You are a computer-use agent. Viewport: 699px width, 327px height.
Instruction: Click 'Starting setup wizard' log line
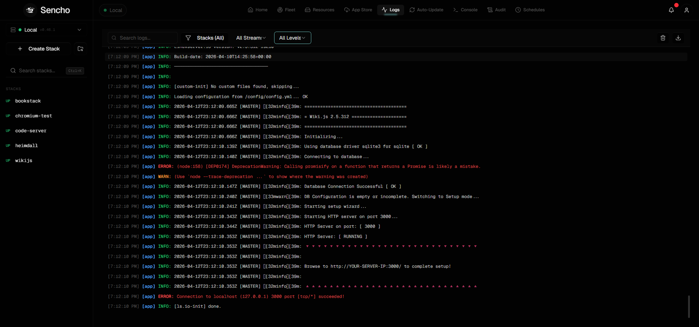pyautogui.click(x=396, y=206)
